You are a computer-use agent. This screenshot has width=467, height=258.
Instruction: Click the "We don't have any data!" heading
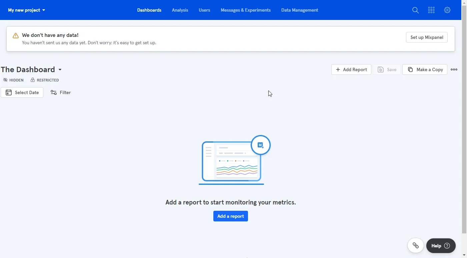tap(50, 35)
